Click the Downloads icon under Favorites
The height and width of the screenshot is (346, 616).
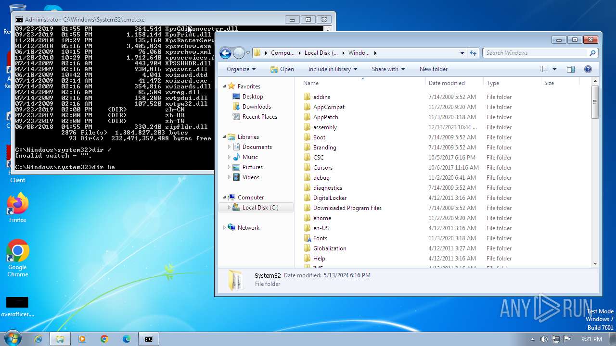tap(236, 107)
